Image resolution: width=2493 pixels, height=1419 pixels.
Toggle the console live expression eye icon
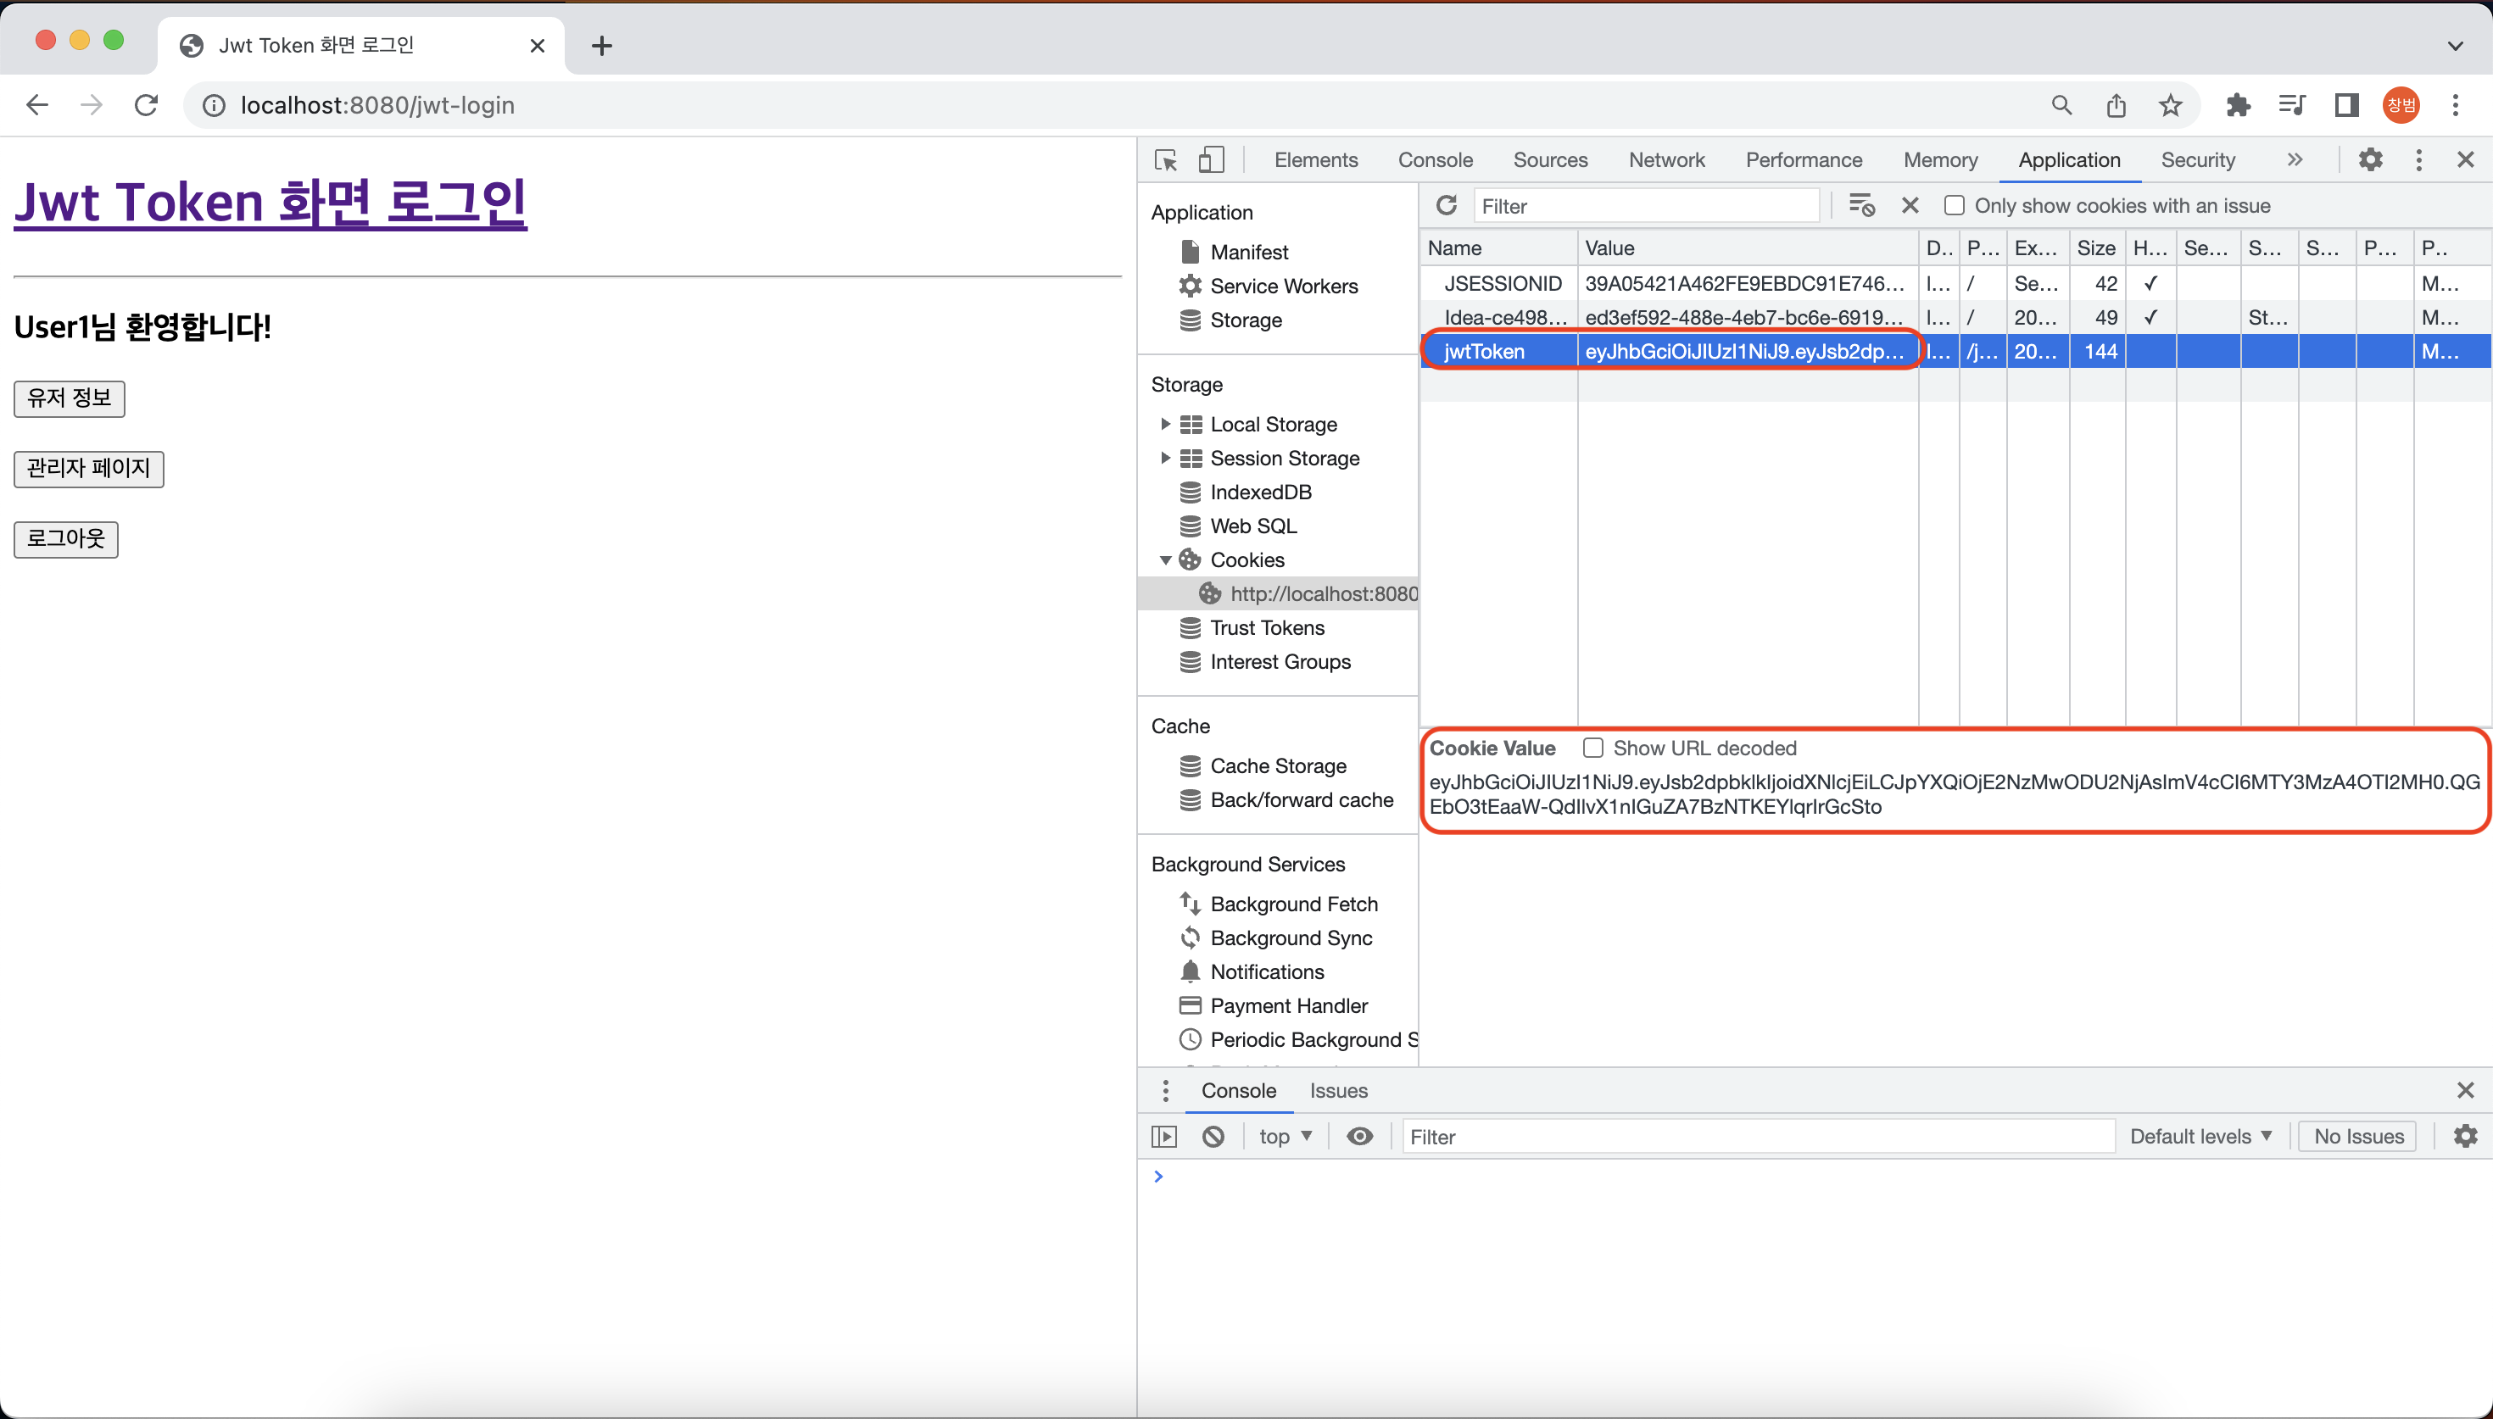pyautogui.click(x=1359, y=1137)
